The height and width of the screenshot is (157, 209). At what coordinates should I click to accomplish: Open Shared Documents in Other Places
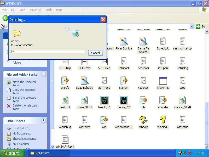24,139
